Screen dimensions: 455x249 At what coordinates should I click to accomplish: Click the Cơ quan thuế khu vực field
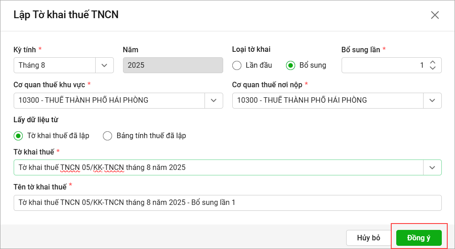[109, 100]
